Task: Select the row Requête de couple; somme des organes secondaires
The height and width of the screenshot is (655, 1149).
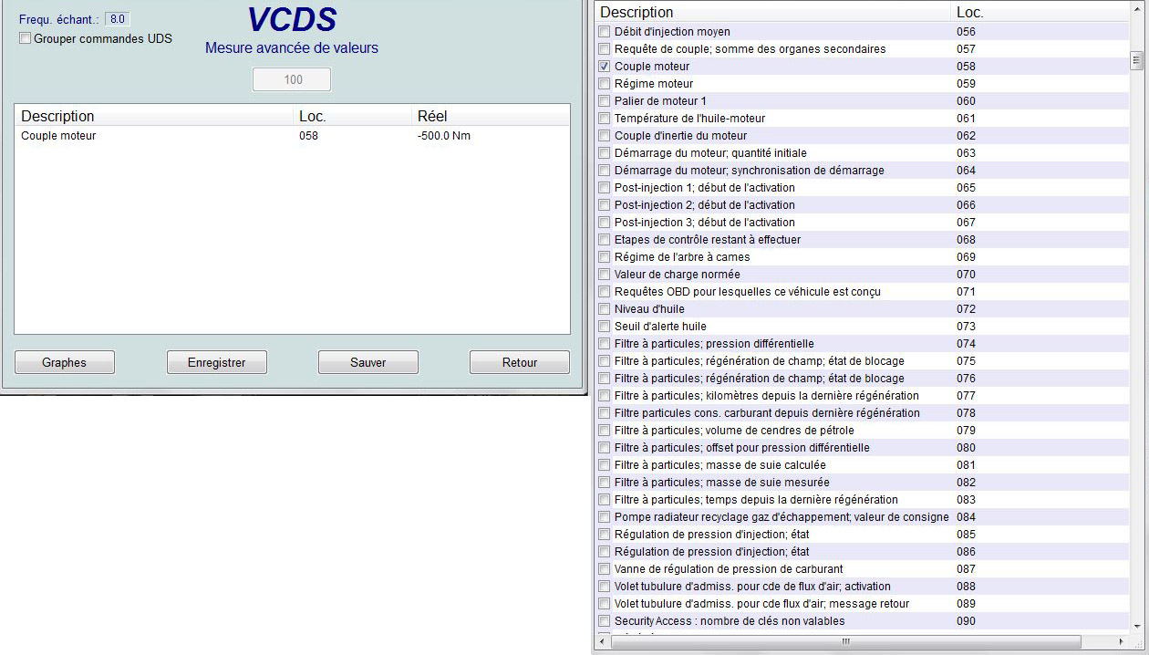Action: 862,49
